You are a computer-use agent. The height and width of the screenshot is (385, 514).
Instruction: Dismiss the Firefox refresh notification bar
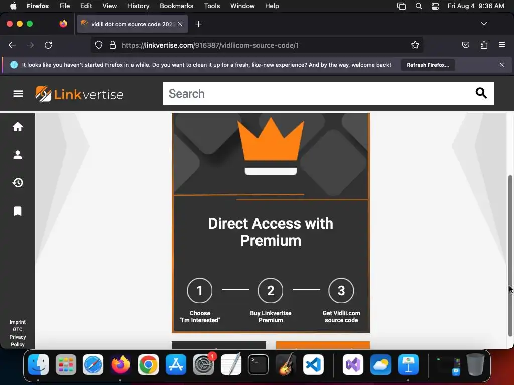pos(502,65)
